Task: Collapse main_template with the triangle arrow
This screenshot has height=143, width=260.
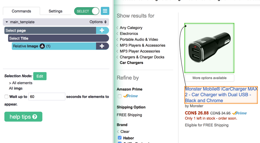Action: pos(6,22)
